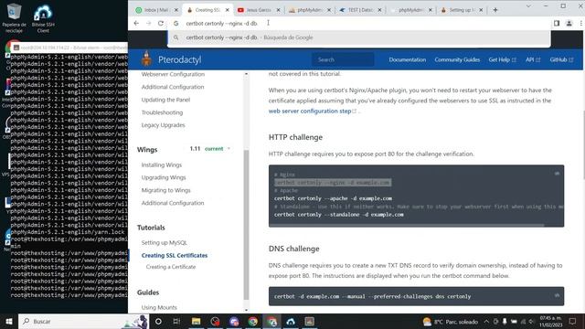
Task: Select the Google search suggestion row
Action: click(359, 37)
